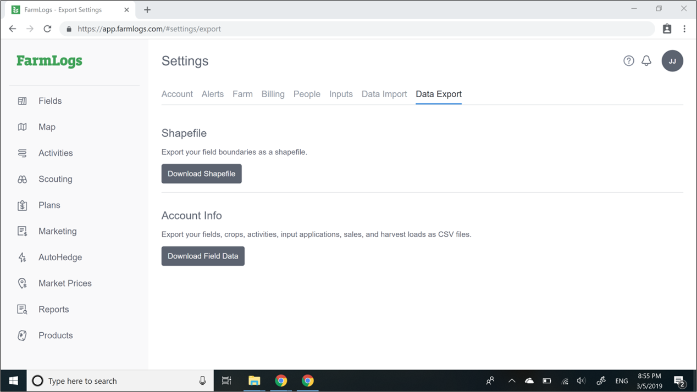The height and width of the screenshot is (392, 697).
Task: Switch to the Data Import tab
Action: [x=384, y=94]
